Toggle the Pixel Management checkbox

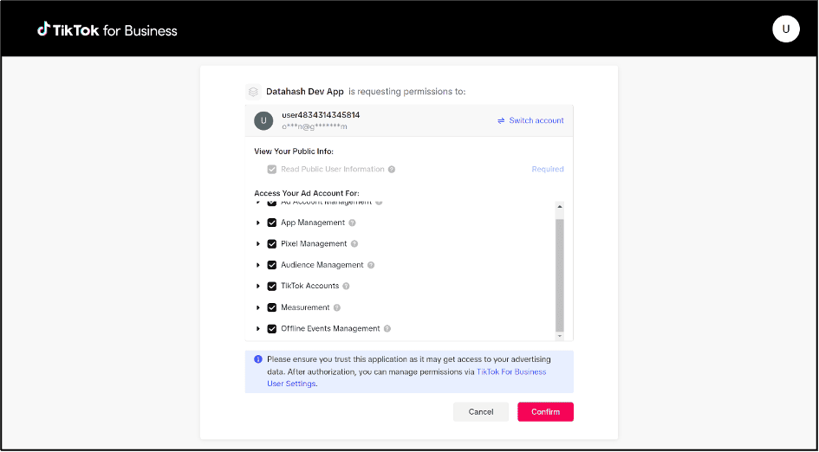(272, 244)
